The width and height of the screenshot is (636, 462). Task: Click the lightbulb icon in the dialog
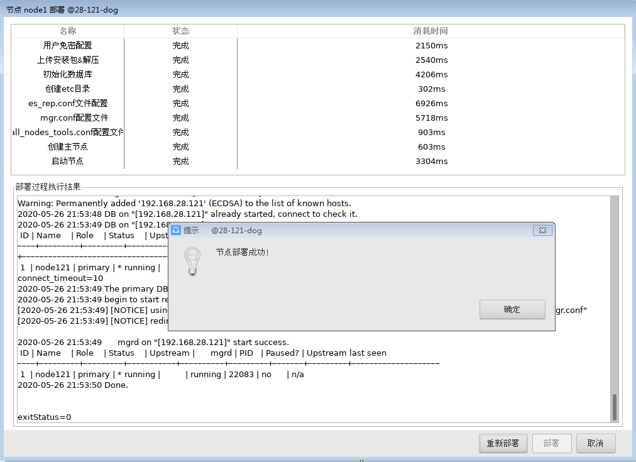(x=192, y=261)
